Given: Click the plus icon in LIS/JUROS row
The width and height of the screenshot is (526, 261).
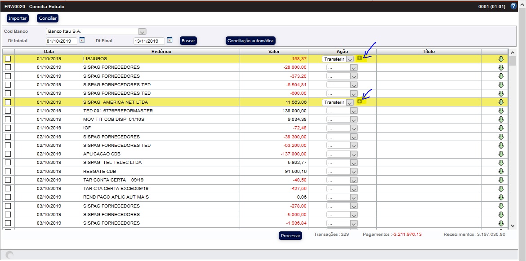Looking at the screenshot, I should (x=359, y=58).
